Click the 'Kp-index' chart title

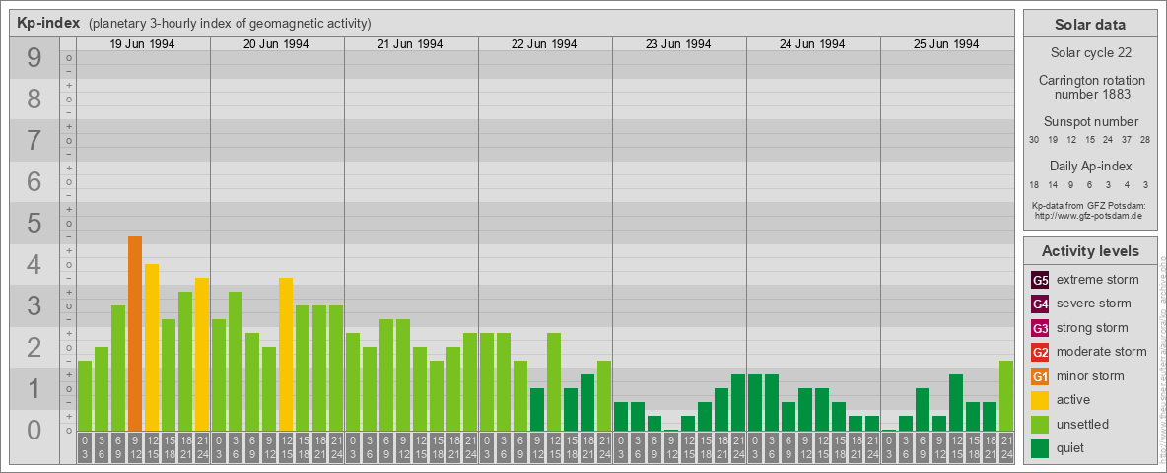tap(48, 23)
